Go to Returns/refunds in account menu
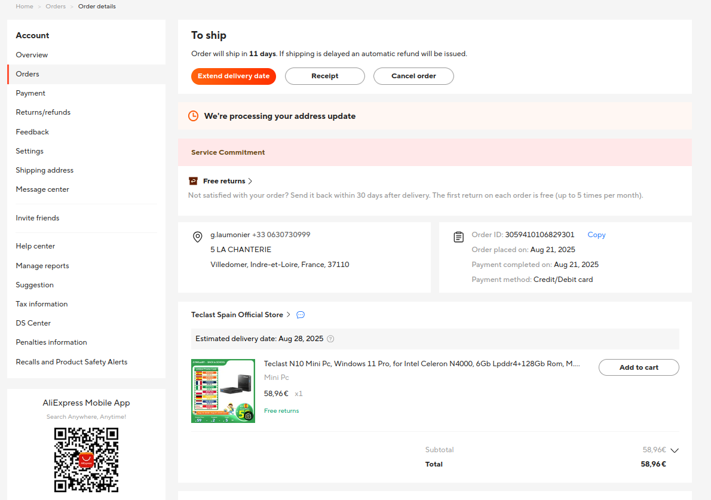711x500 pixels. tap(43, 112)
